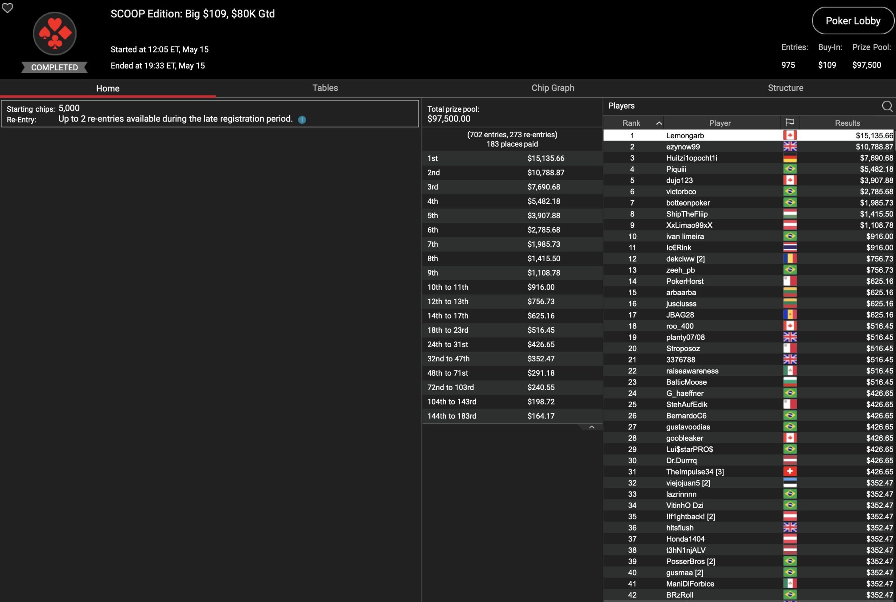Sort by Rank column arrow
896x602 pixels.
[x=659, y=123]
